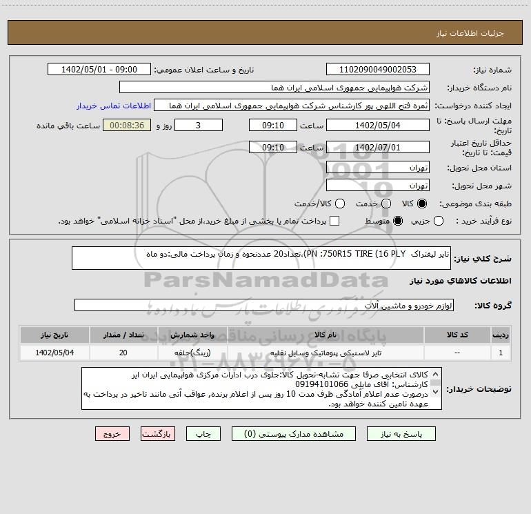Click the شرح کلی نیاز text area
Viewport: 531px width, 514px height.
(x=261, y=258)
